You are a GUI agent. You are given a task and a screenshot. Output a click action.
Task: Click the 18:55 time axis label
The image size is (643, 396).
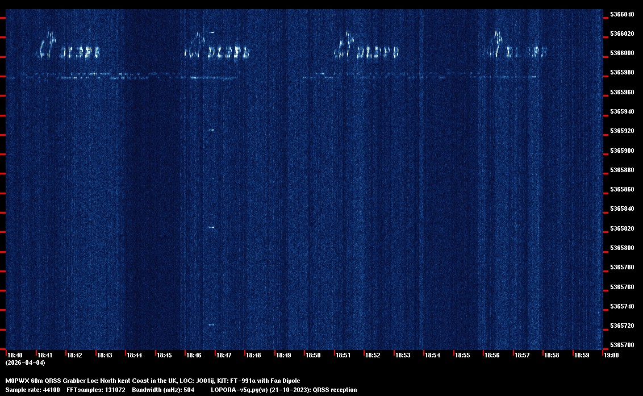pos(462,355)
